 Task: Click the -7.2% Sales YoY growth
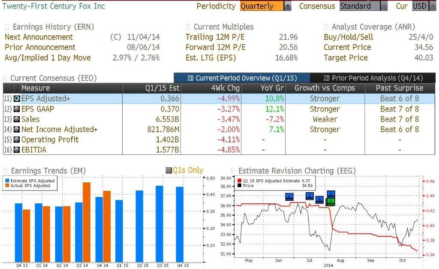[275, 119]
